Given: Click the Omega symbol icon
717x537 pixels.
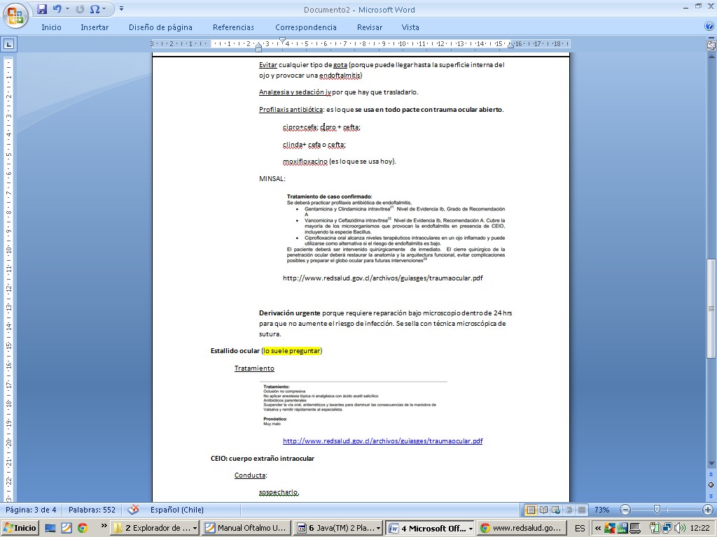Looking at the screenshot, I should point(95,9).
